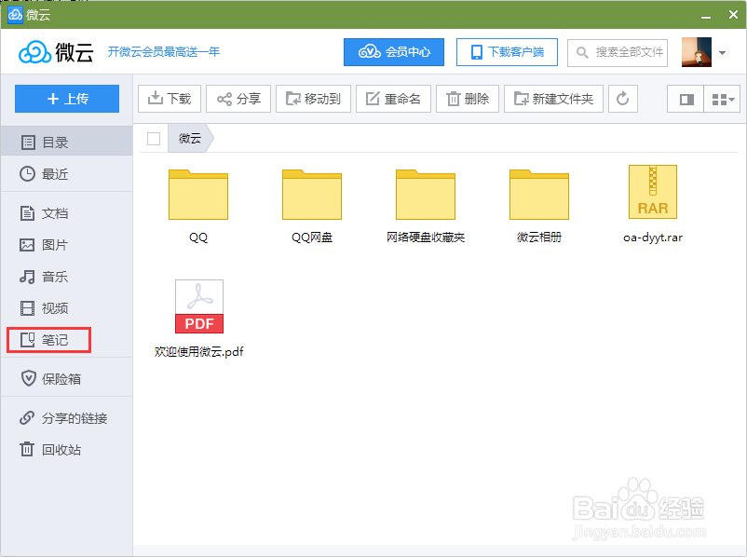Viewport: 747px width, 557px height.
Task: Click the 下载 download toolbar button
Action: click(170, 99)
